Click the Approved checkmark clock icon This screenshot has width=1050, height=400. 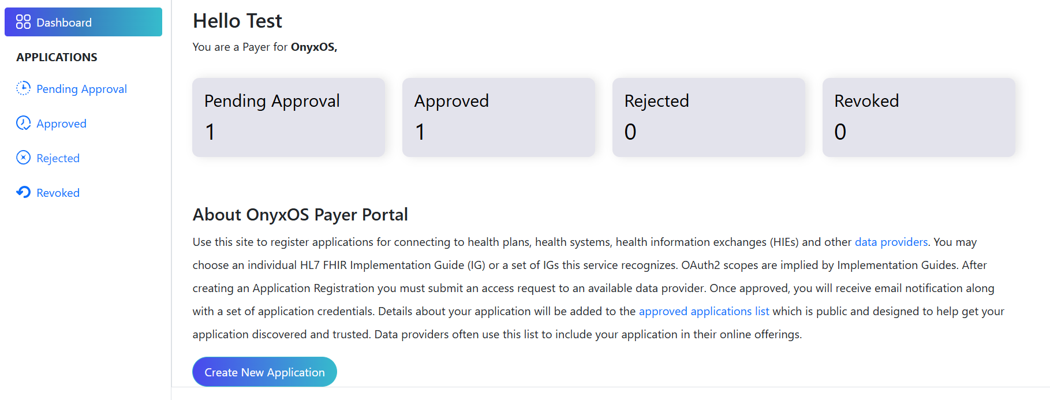23,123
